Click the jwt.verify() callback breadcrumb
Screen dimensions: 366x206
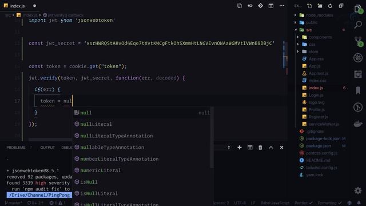[x=63, y=15]
